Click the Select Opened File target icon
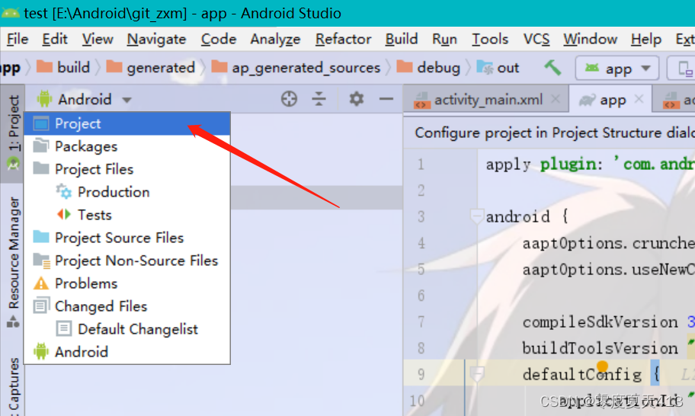695x416 pixels. coord(289,99)
